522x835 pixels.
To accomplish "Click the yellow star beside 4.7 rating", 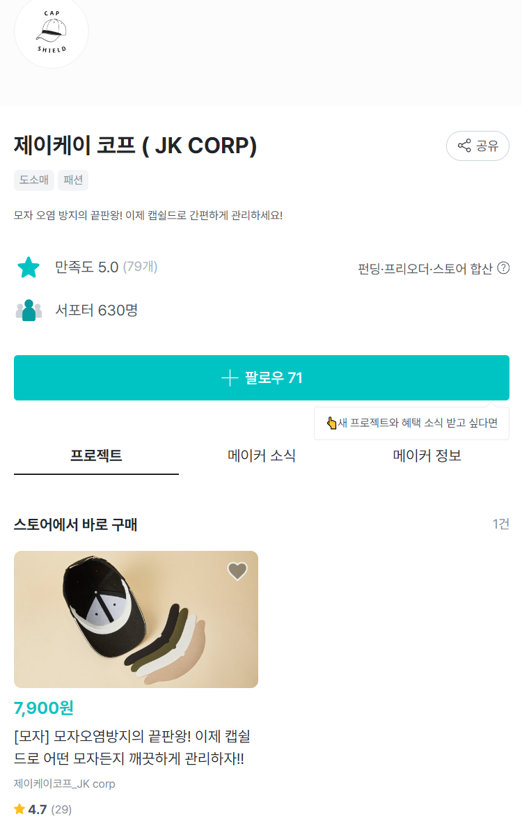I will pos(19,809).
